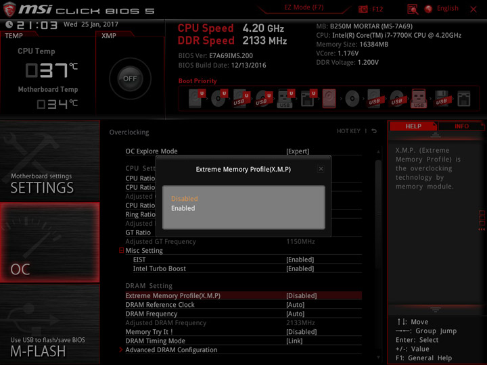This screenshot has height=365, width=487.
Task: Choose Disabled in the XMP popup
Action: click(185, 199)
